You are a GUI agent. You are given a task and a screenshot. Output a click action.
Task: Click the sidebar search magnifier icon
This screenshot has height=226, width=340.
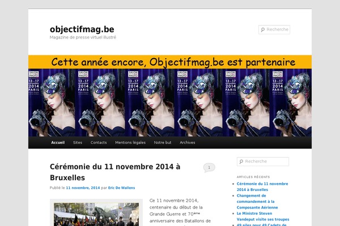point(241,162)
